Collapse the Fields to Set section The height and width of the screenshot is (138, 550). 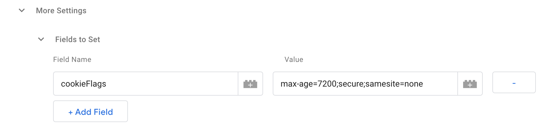(41, 39)
